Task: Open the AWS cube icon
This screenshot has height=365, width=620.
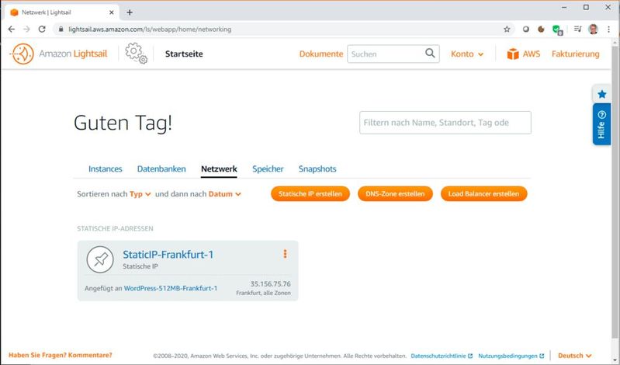Action: [513, 54]
